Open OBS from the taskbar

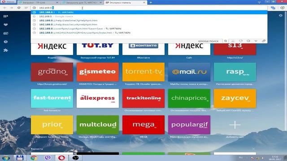pyautogui.click(x=76, y=158)
